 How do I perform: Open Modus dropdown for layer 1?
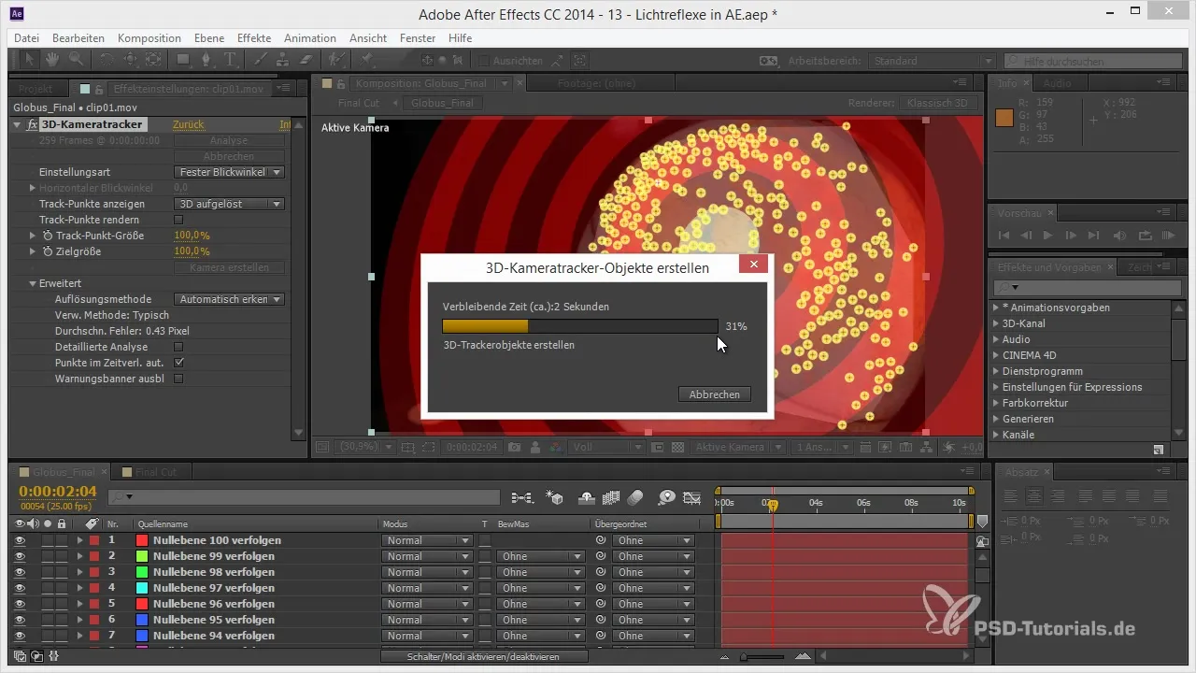426,540
